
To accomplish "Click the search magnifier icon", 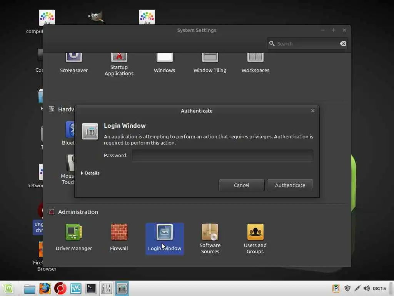I will (x=272, y=44).
